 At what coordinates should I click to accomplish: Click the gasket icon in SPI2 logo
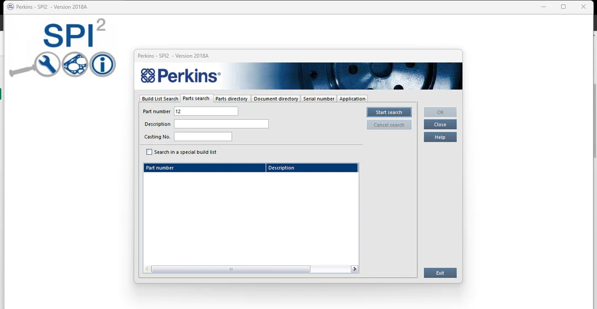(75, 65)
